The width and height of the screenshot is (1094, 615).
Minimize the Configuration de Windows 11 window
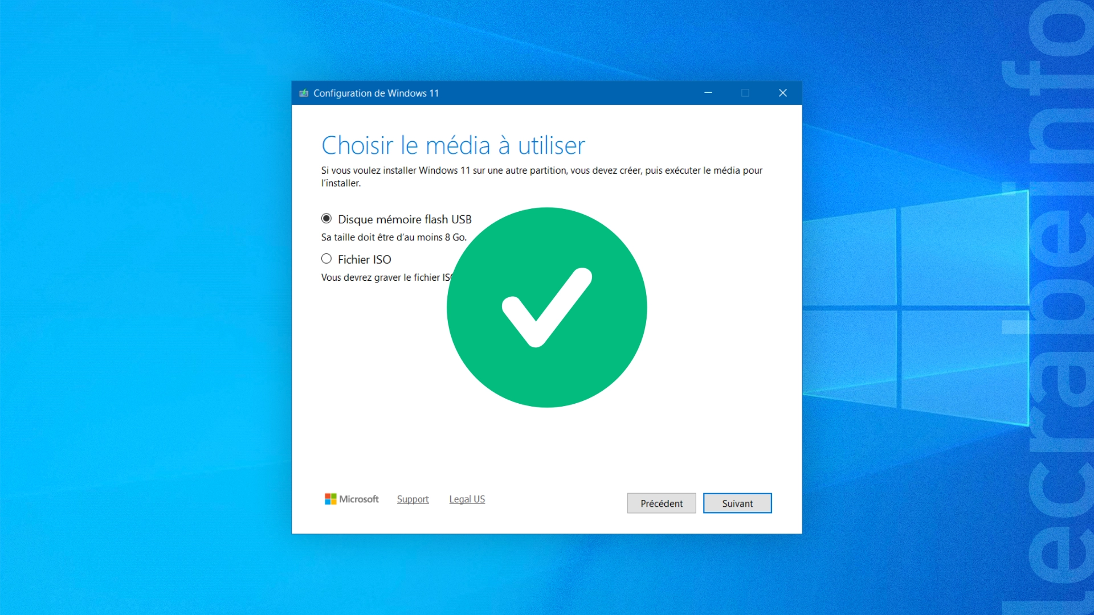point(708,93)
